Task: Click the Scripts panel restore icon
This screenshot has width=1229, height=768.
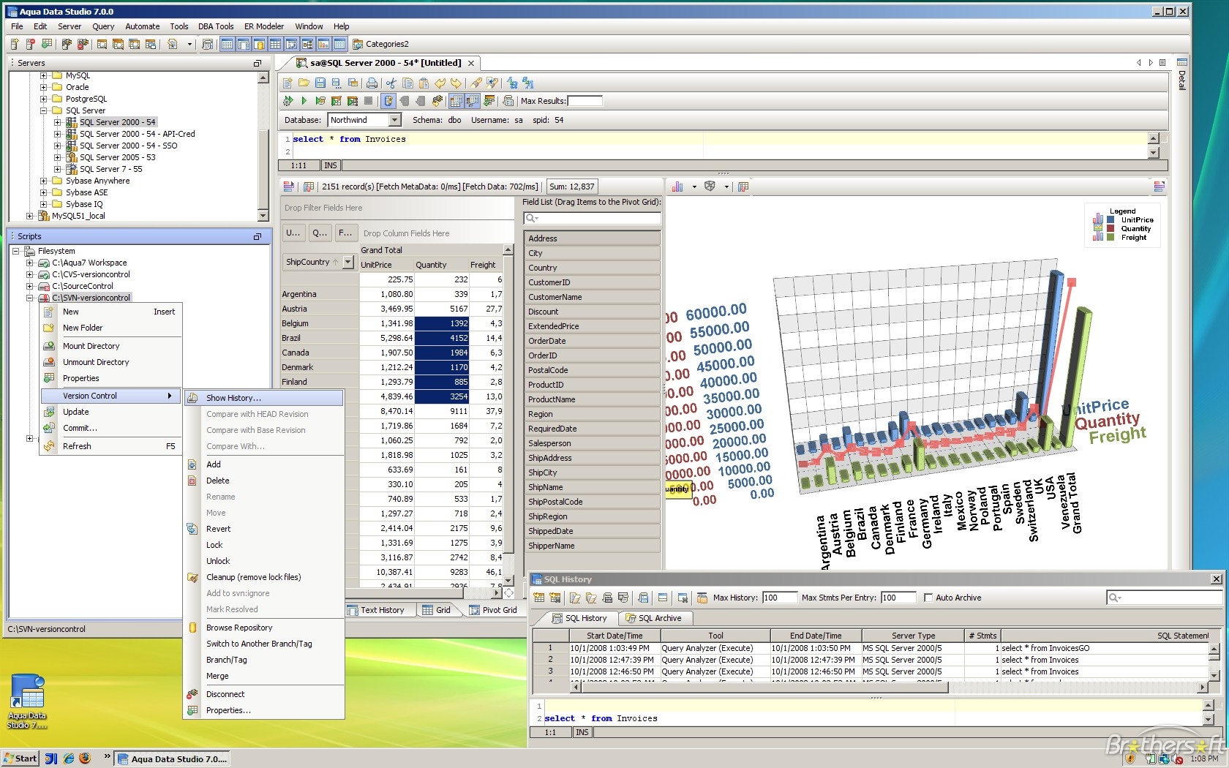Action: 257,237
